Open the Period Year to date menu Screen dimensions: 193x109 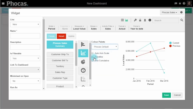(137, 28)
